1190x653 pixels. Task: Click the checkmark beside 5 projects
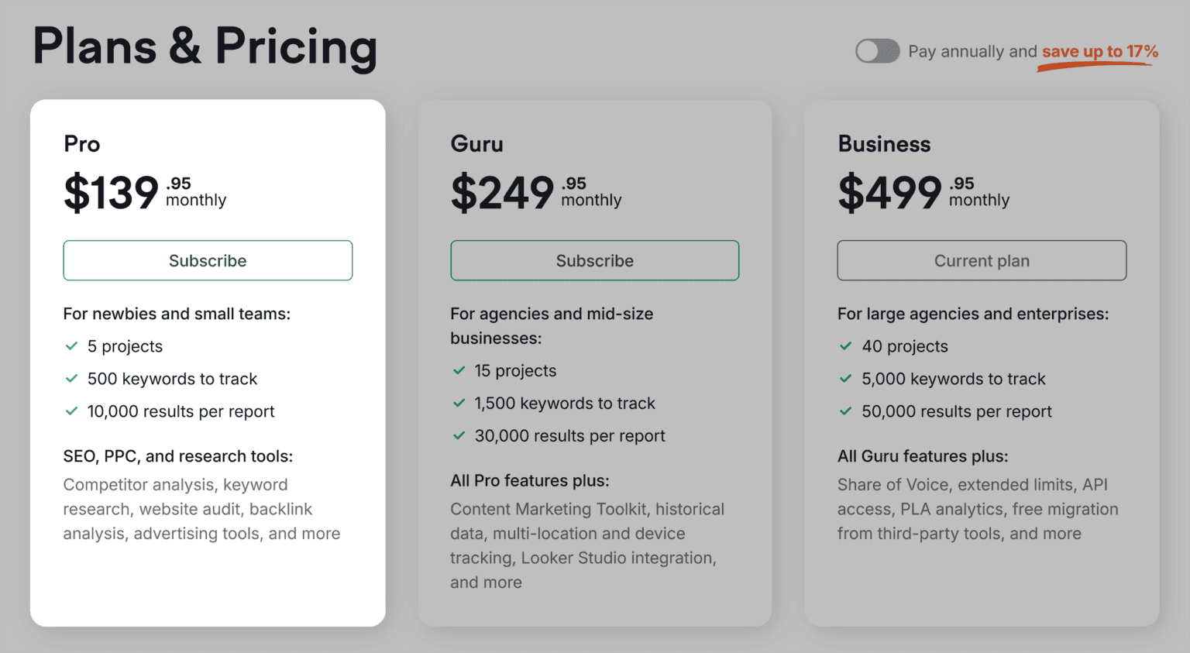click(72, 346)
